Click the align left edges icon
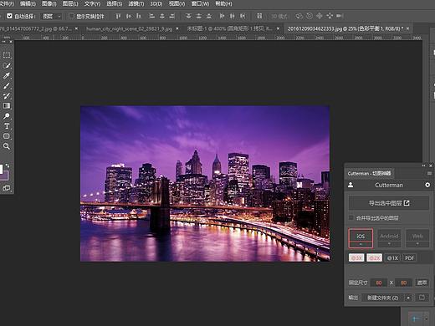Screen dimensions: 435x326 point(151,16)
